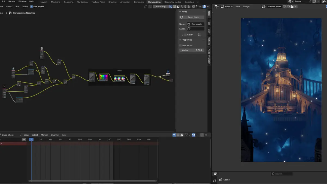Toggle node editor snapping icon
327x184 pixels.
pos(193,7)
